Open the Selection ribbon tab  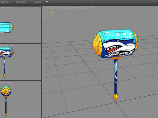pos(5,2)
